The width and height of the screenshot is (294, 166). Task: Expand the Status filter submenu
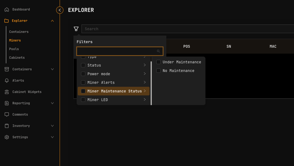tap(145, 65)
